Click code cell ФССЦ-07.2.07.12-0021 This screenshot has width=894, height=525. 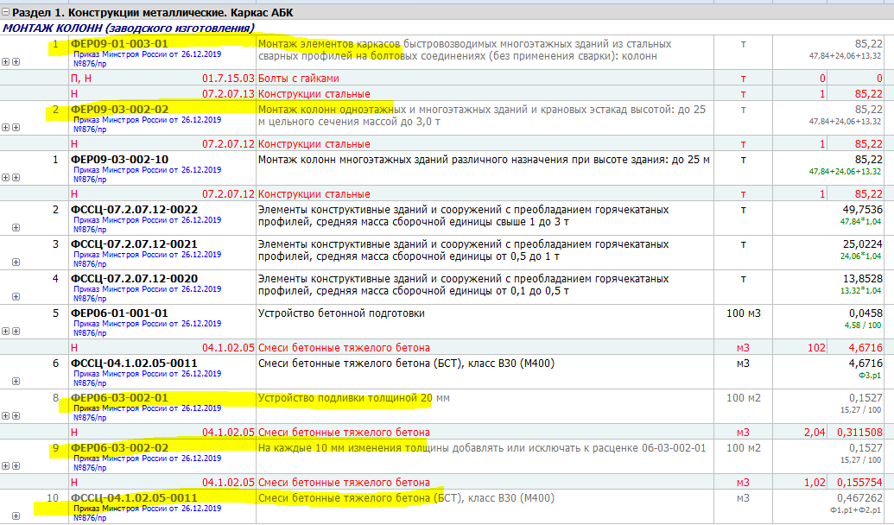(134, 244)
